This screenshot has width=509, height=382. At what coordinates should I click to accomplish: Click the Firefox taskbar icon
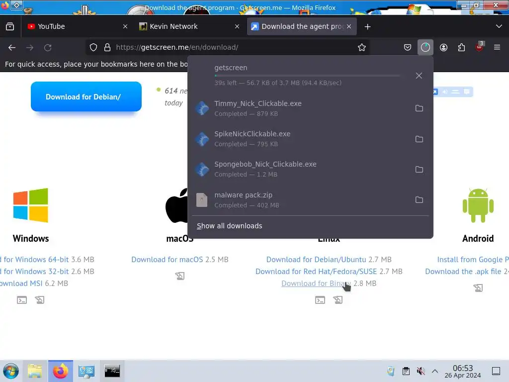coord(61,371)
